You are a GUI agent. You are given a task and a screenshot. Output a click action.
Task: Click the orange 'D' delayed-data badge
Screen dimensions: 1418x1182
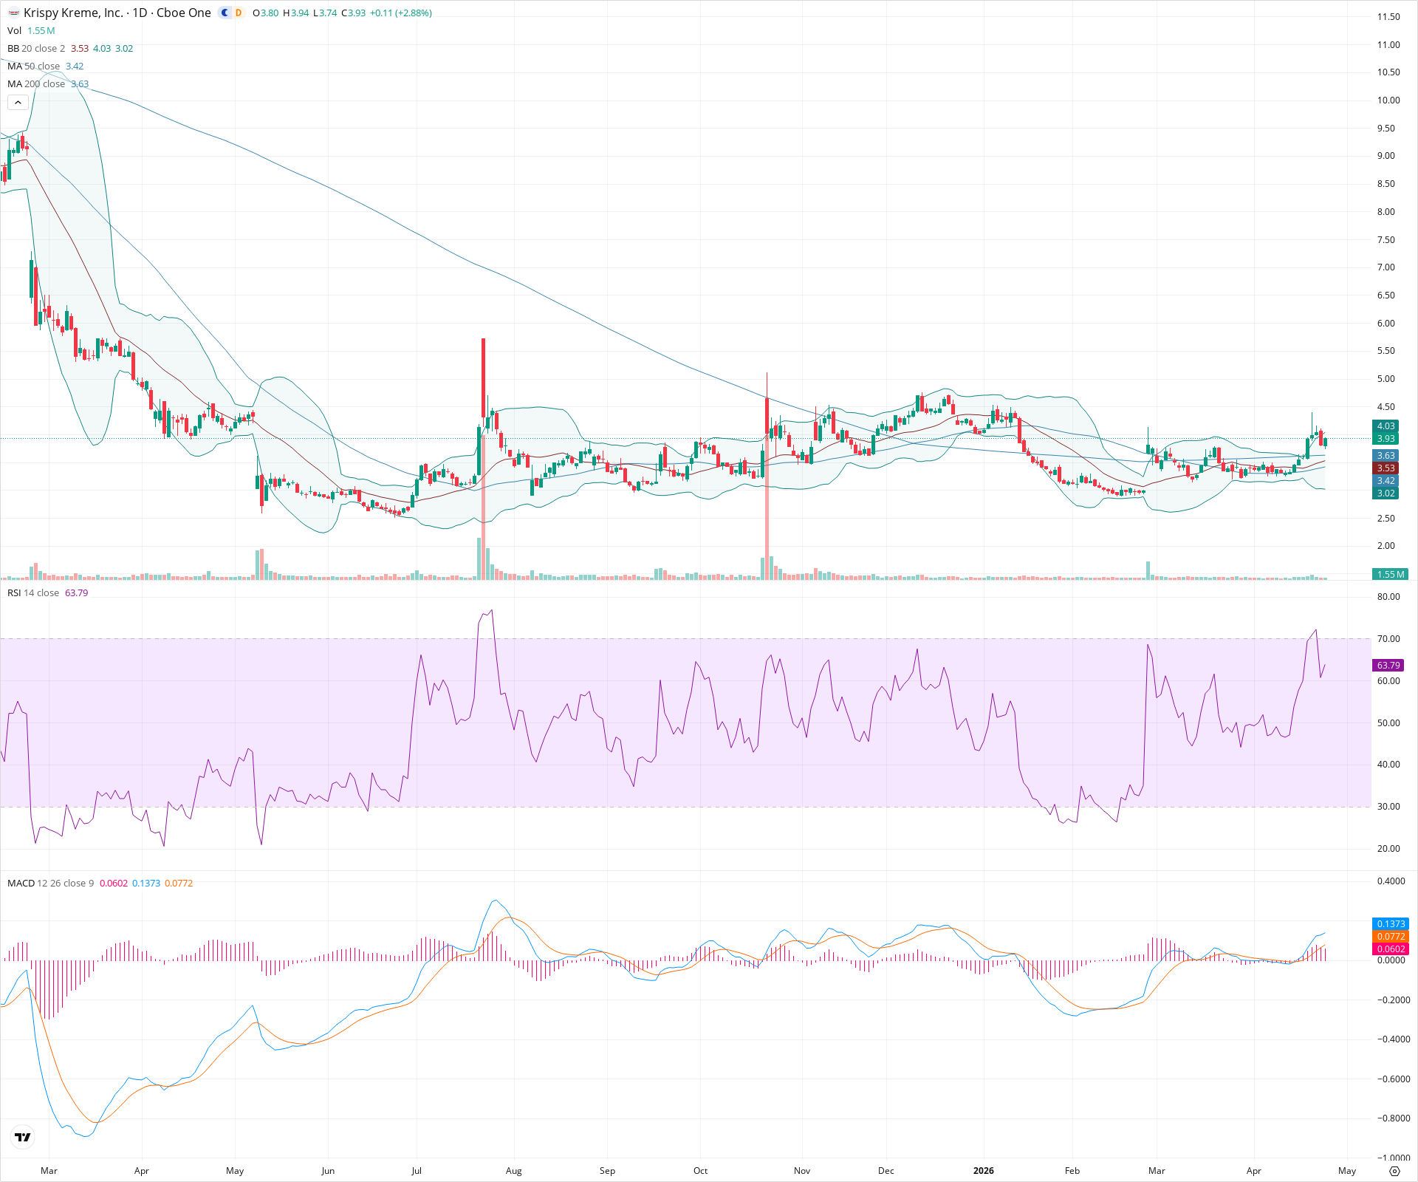[238, 13]
